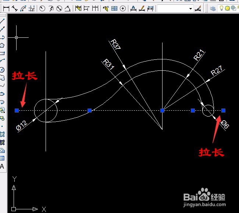The width and height of the screenshot is (239, 213).
Task: Click the Dimension Edit tool
Action: (x=133, y=8)
